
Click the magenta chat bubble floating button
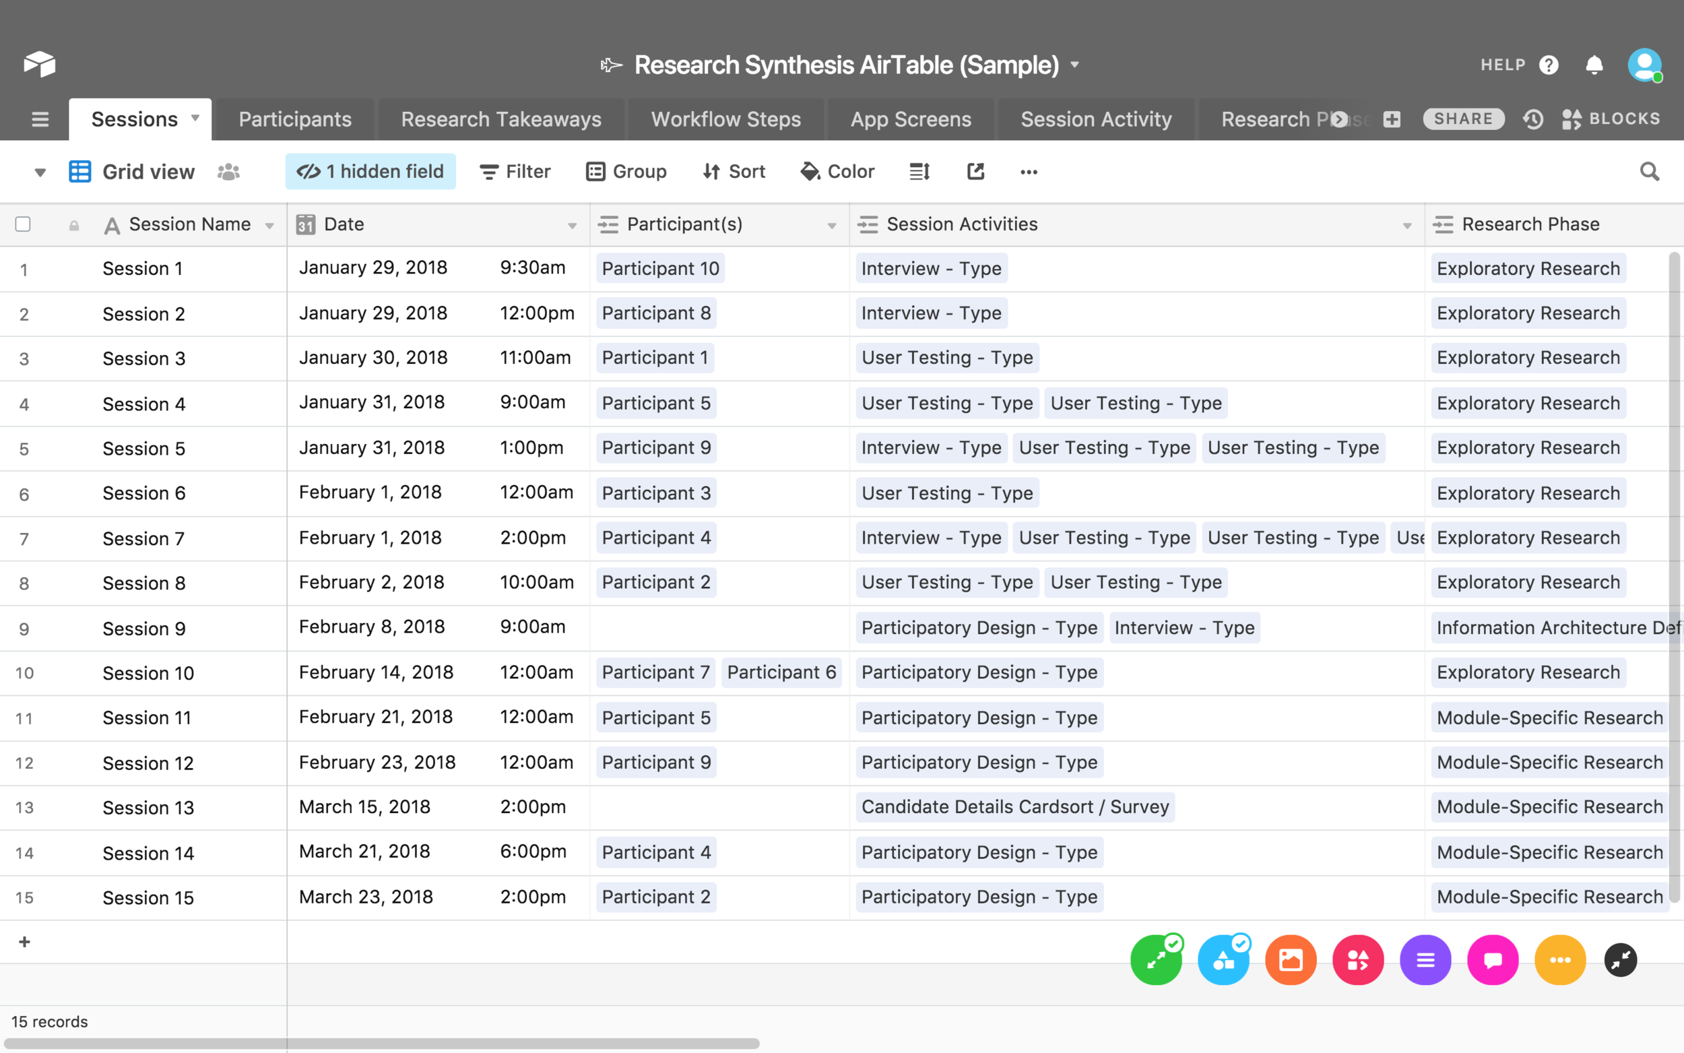(x=1493, y=959)
